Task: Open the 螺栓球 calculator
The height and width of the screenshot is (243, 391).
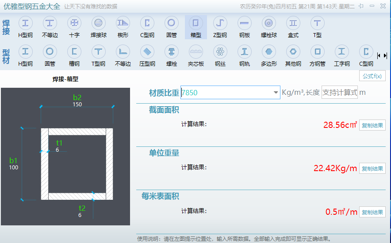Action: pyautogui.click(x=269, y=27)
